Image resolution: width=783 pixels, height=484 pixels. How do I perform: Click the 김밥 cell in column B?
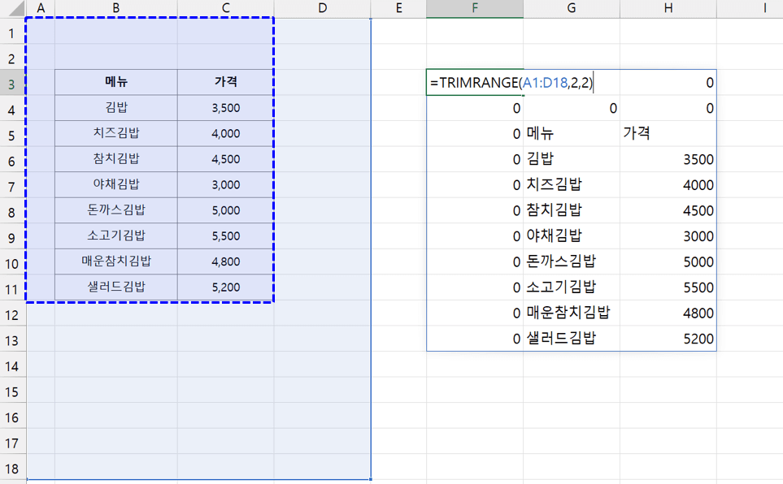(115, 108)
